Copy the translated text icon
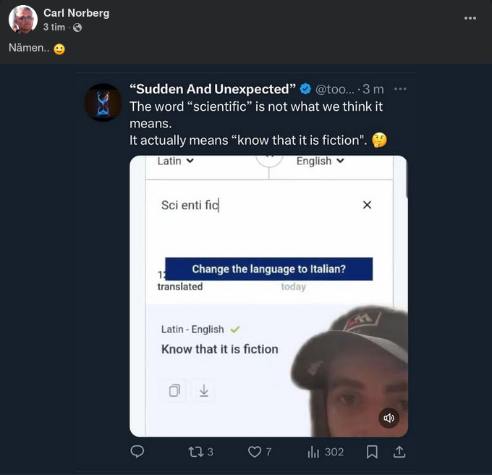The height and width of the screenshot is (475, 492). [x=174, y=391]
